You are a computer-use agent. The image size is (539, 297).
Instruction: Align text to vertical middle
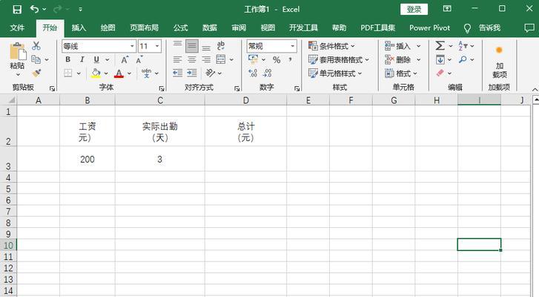coord(192,45)
